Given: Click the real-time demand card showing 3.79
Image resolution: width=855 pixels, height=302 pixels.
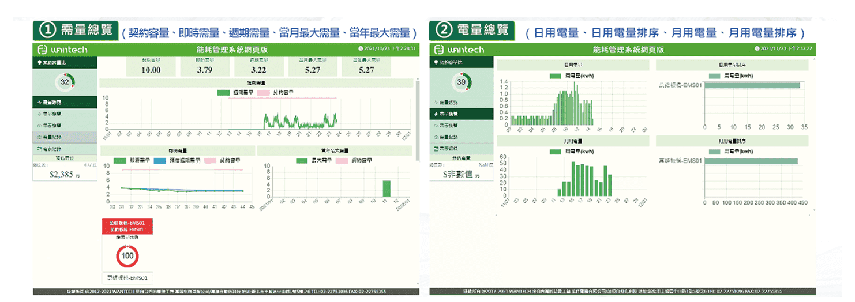Looking at the screenshot, I should tap(204, 67).
